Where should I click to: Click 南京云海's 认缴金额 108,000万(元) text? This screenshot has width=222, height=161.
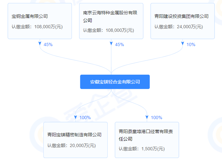(x=109, y=30)
